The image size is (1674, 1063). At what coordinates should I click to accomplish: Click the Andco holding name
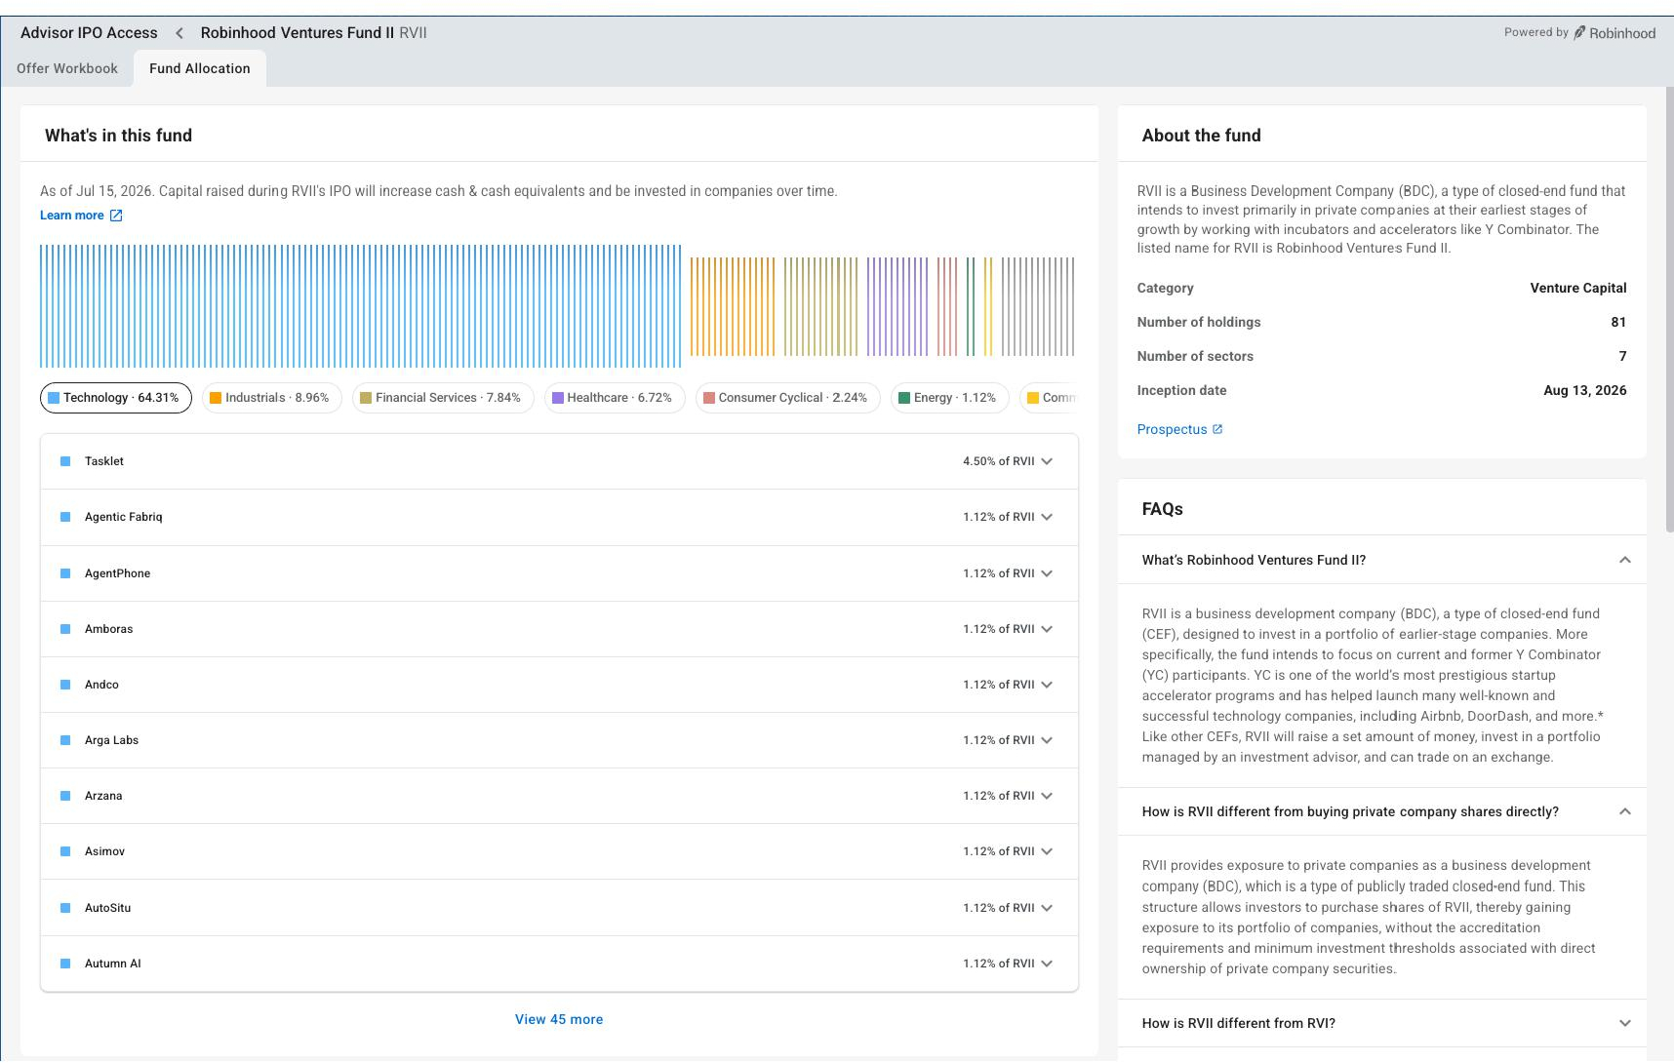tap(101, 685)
